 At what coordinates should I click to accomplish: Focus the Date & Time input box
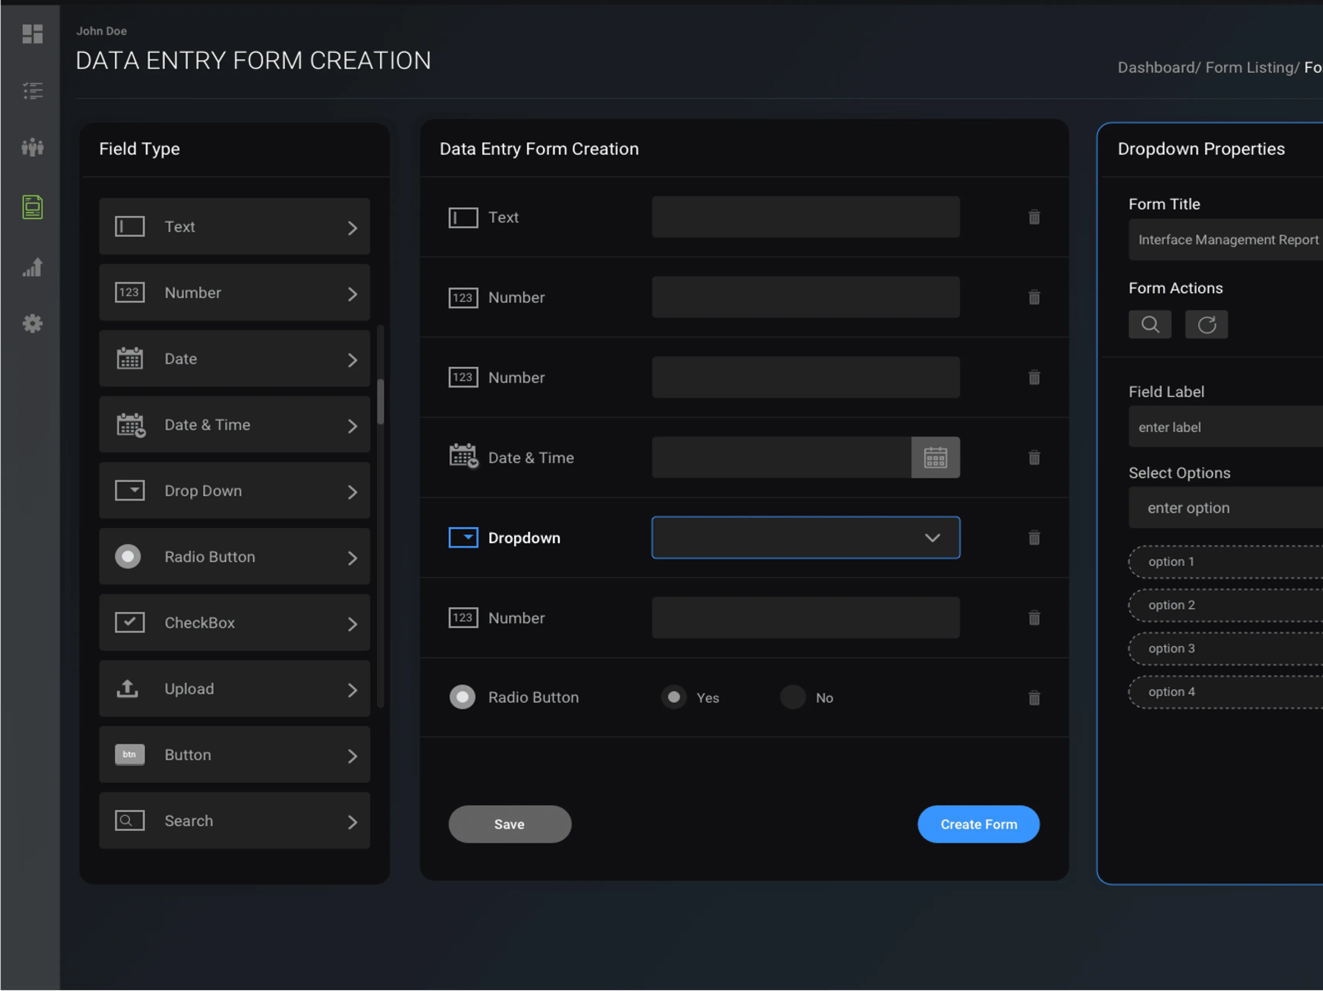tap(781, 457)
